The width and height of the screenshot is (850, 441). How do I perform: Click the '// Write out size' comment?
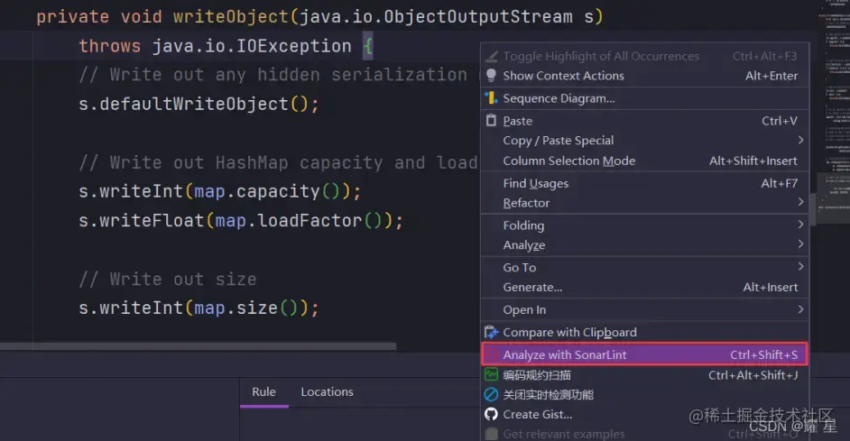[x=168, y=280]
